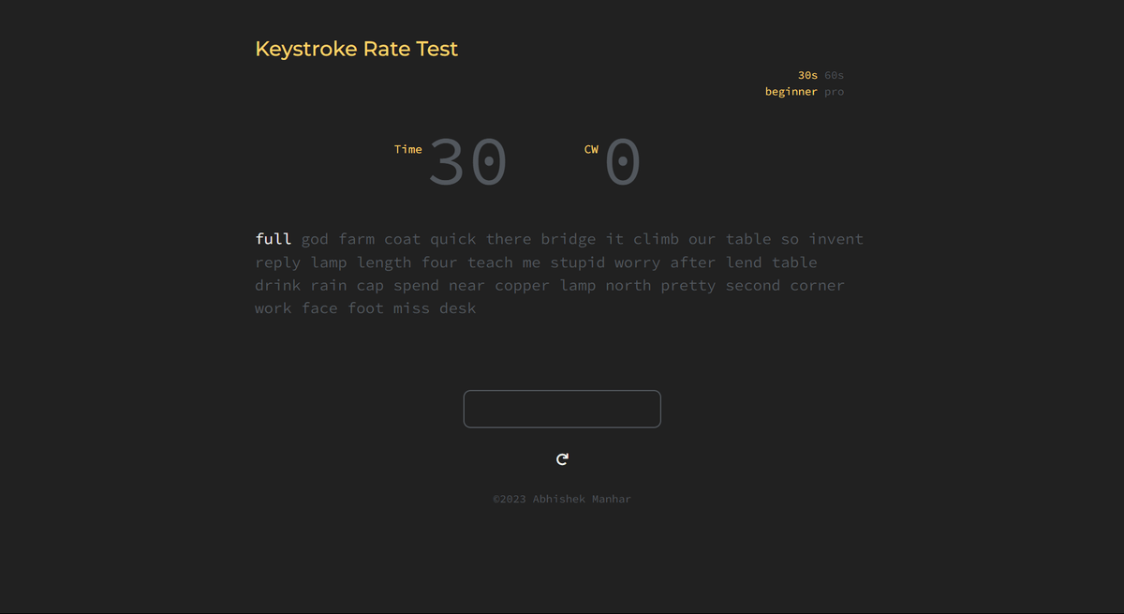Click the word 'pretty'

point(688,285)
